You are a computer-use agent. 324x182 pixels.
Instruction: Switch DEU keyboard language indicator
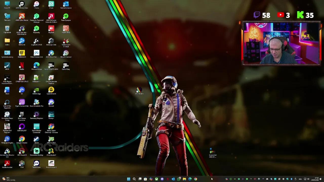pos(300,179)
